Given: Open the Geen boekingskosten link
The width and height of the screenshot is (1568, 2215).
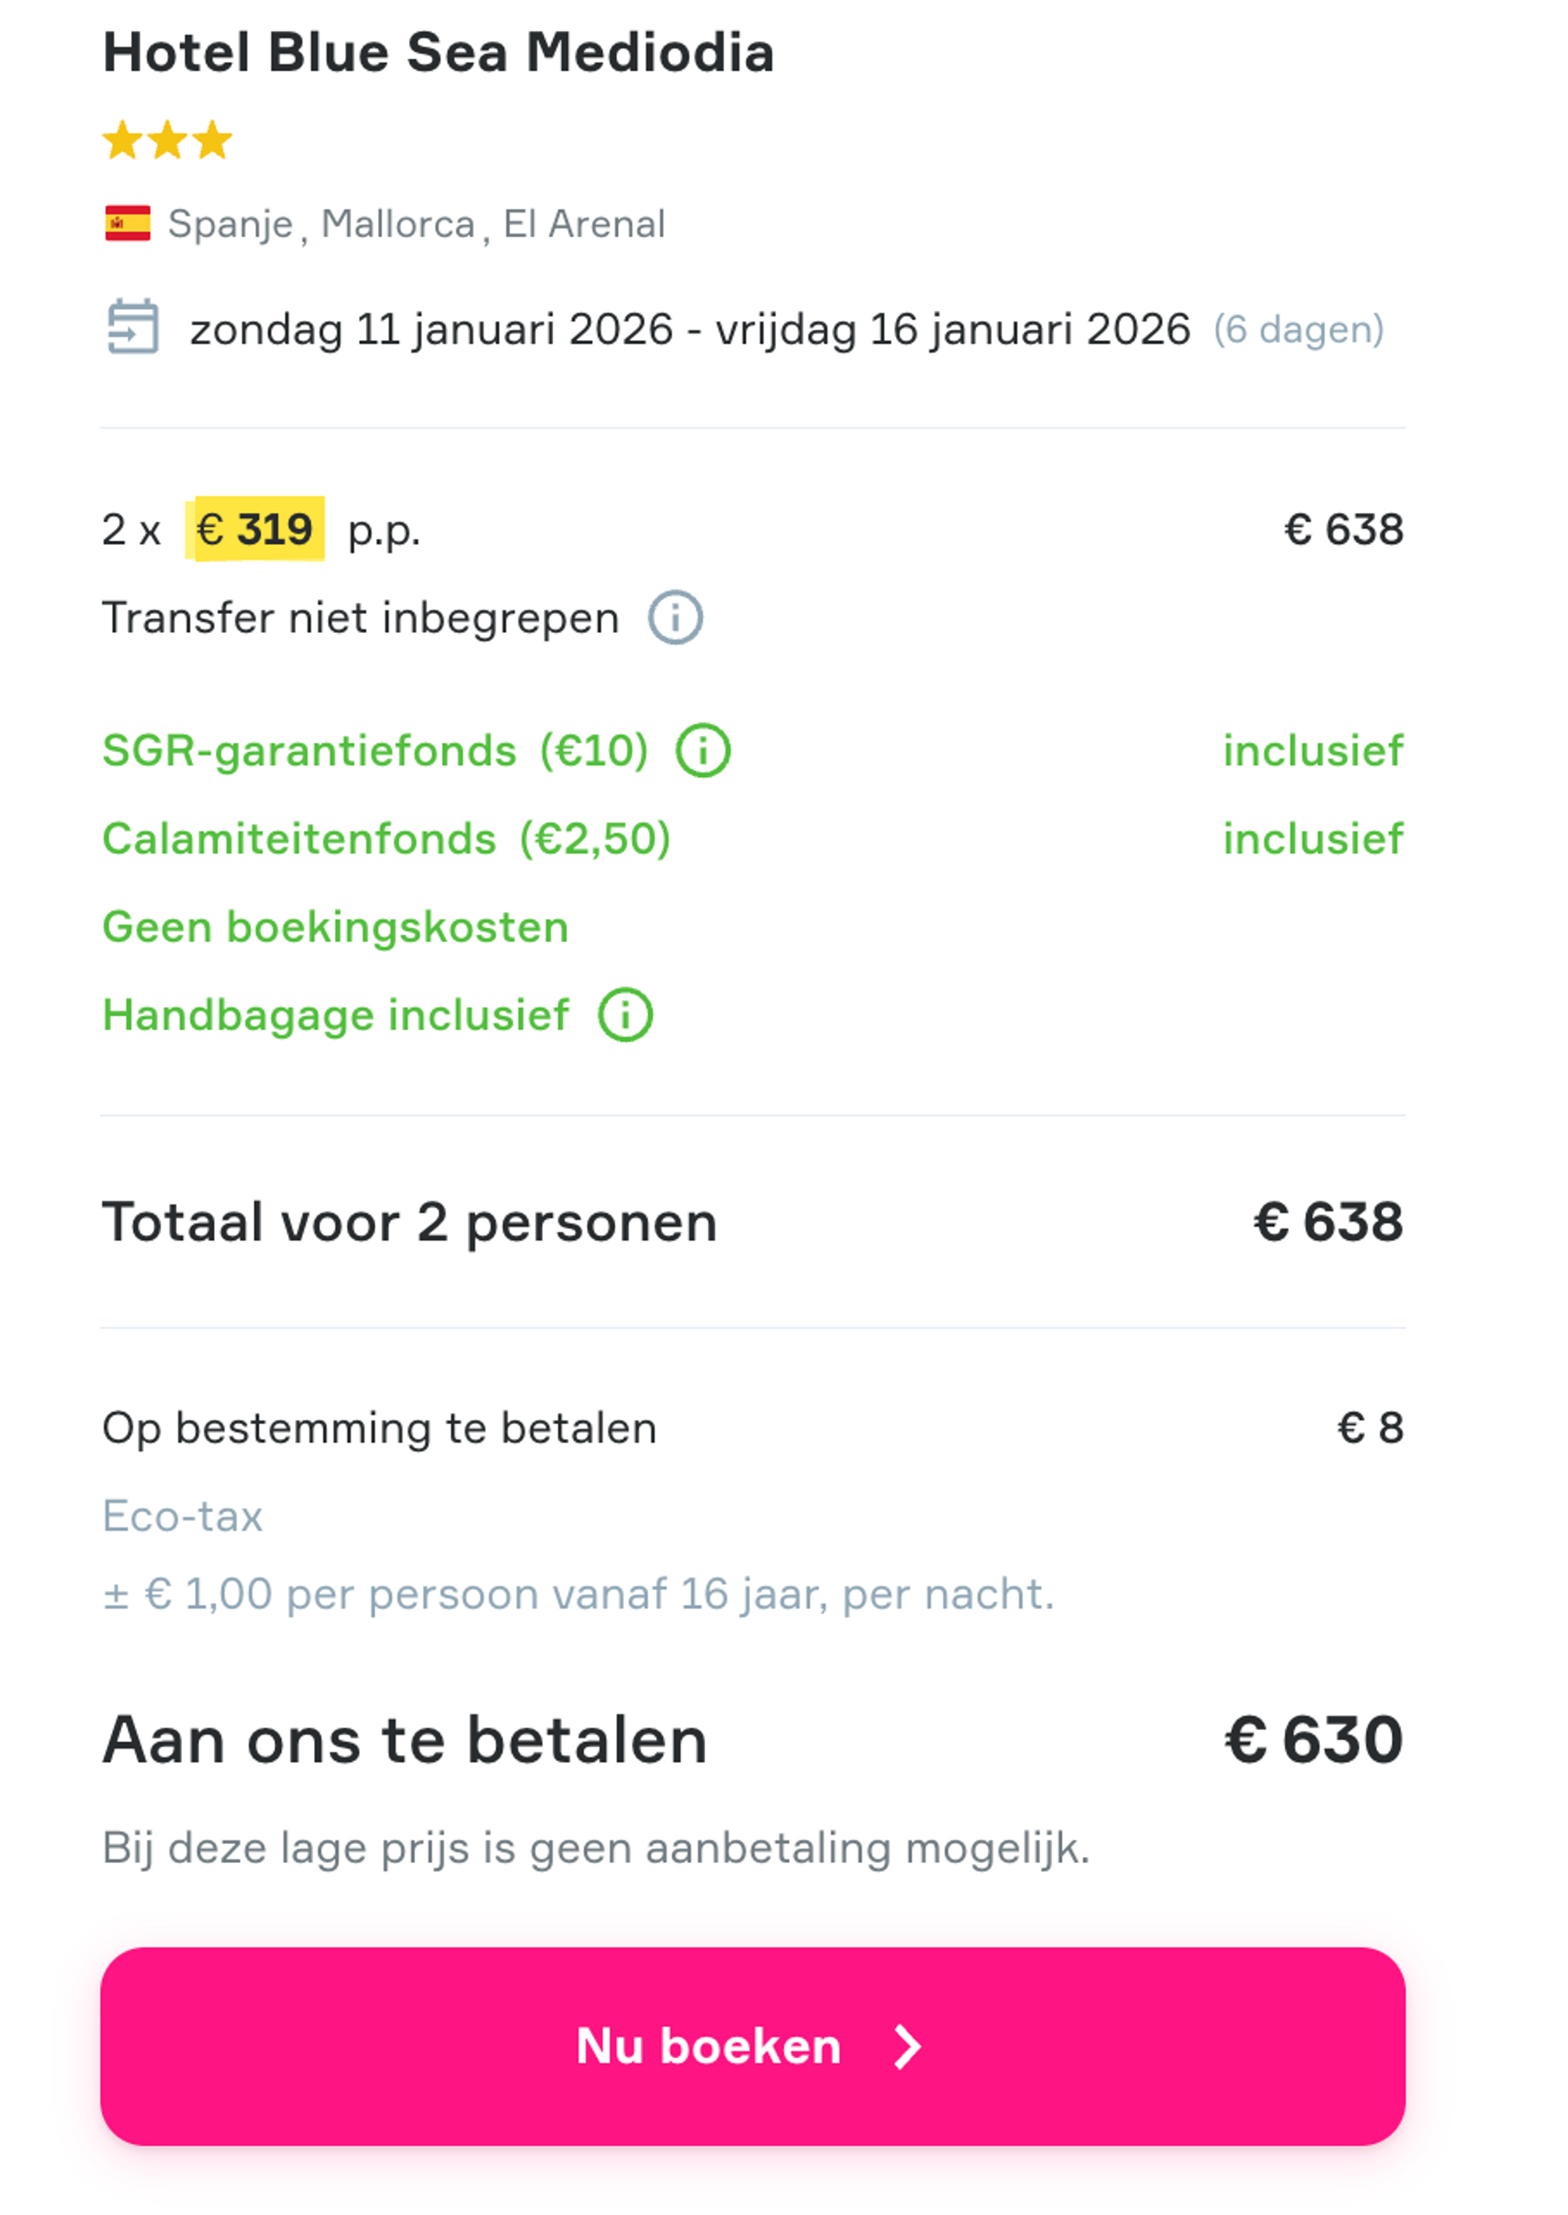Looking at the screenshot, I should [x=335, y=927].
